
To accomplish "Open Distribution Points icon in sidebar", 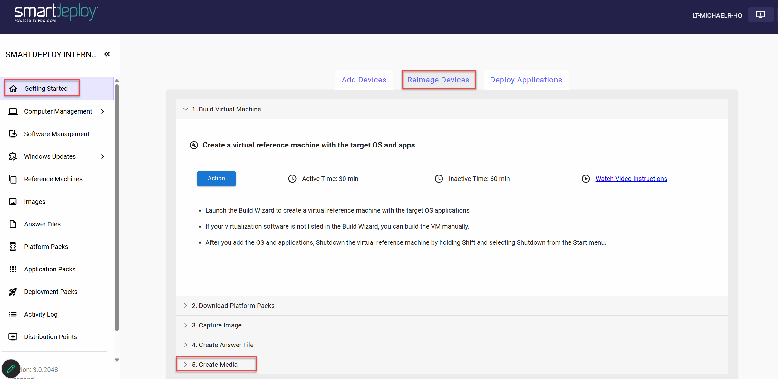I will point(13,337).
